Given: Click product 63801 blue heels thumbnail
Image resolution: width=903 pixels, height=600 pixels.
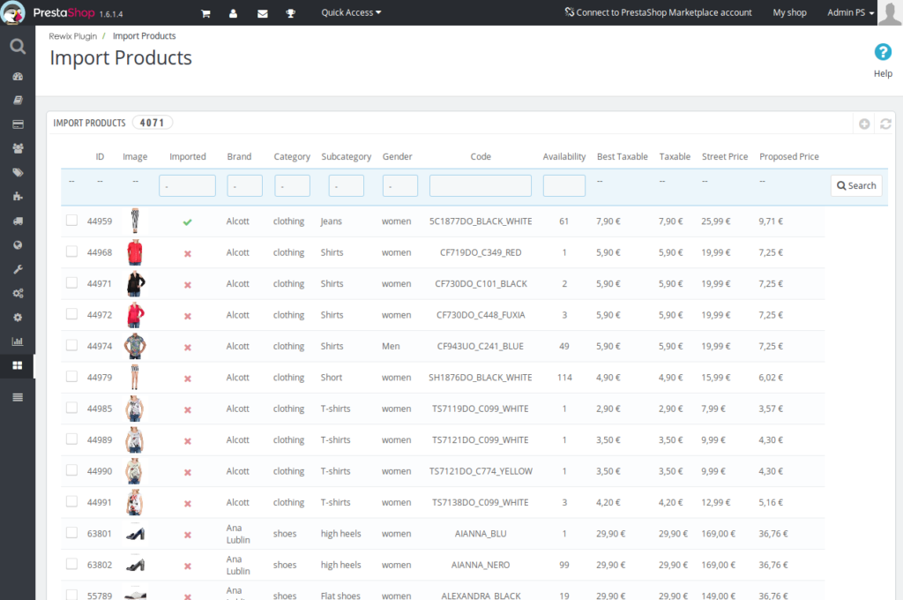Looking at the screenshot, I should click(135, 534).
